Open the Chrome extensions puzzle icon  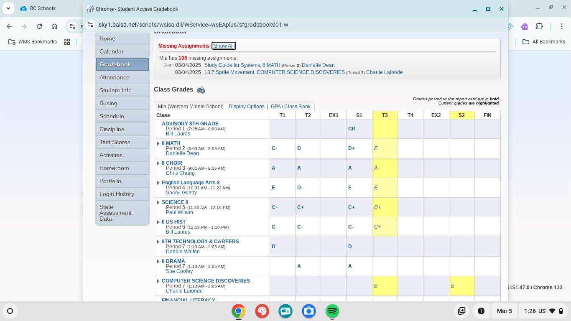click(539, 26)
